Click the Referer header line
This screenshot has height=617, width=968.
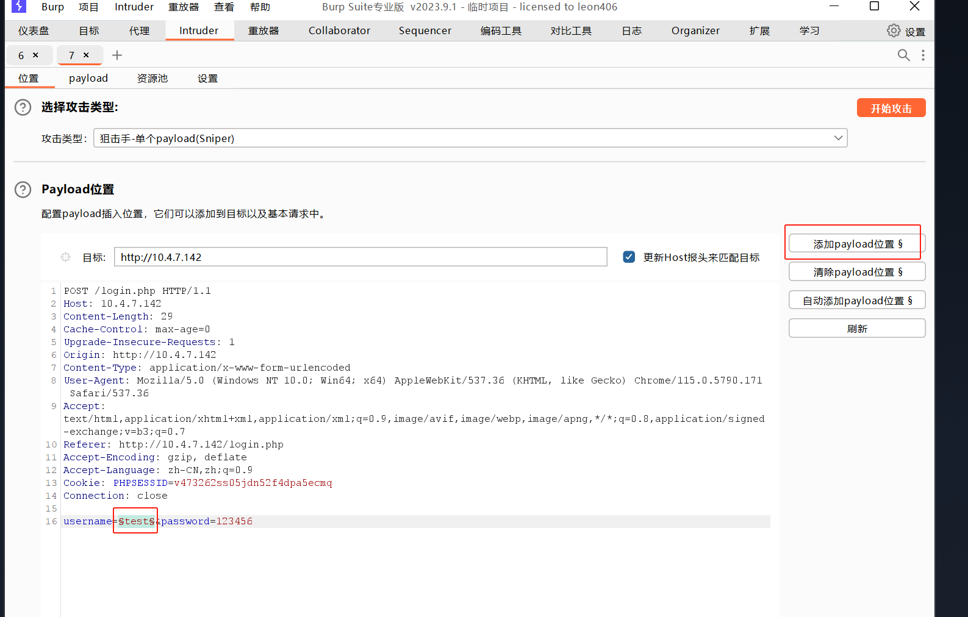pos(174,444)
